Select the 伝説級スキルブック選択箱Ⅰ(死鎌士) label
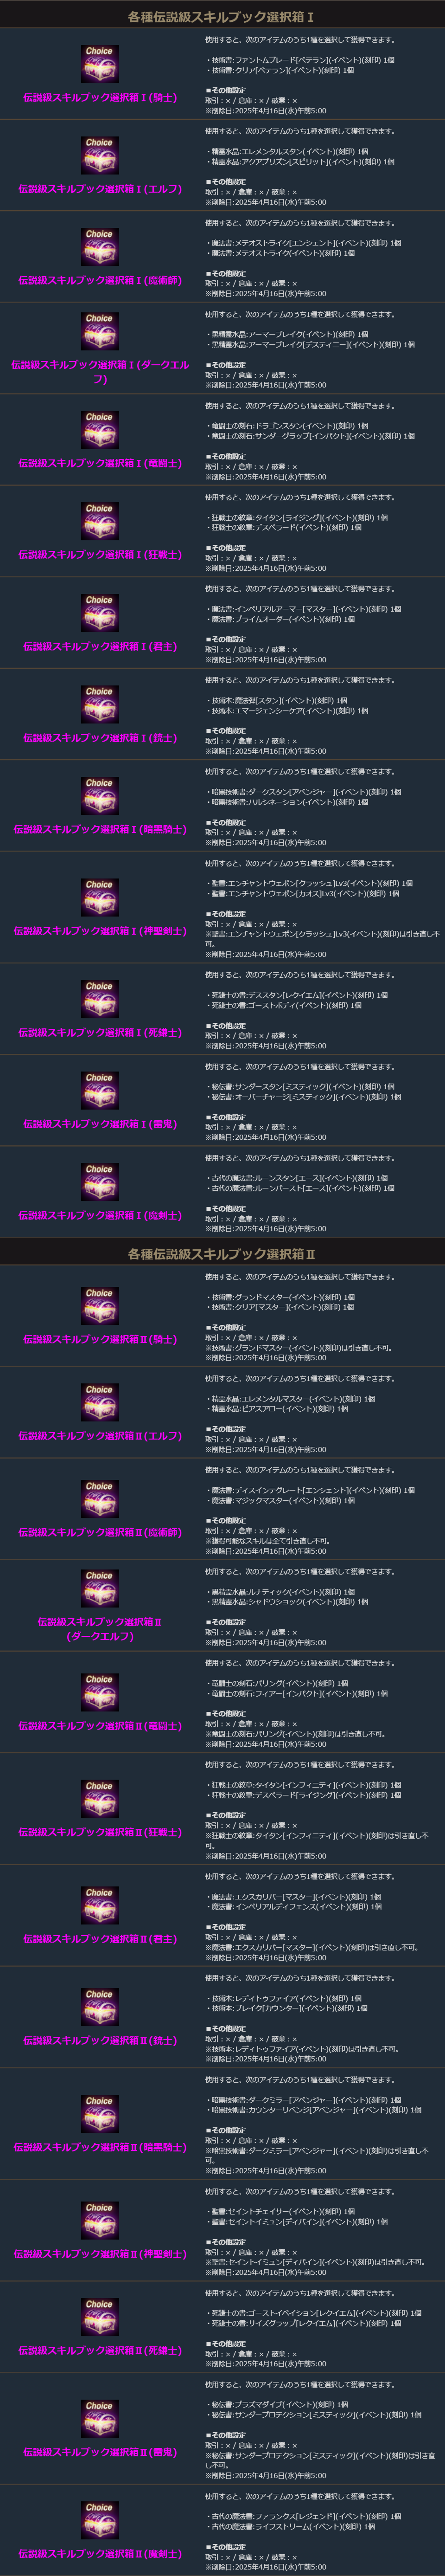 pyautogui.click(x=100, y=1033)
